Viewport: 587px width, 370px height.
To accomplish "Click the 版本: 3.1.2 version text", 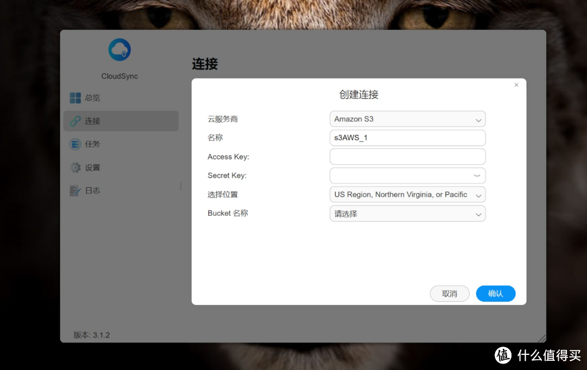I will click(92, 335).
